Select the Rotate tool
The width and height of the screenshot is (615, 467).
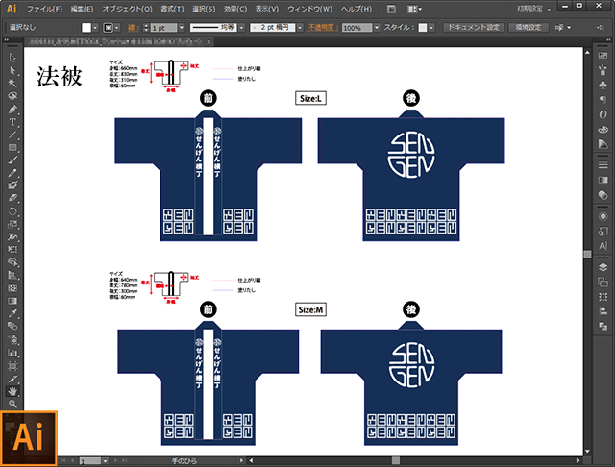[x=12, y=211]
